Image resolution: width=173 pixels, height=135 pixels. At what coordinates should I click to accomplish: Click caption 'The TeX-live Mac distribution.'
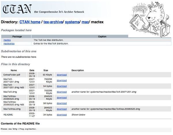click(x=48, y=40)
